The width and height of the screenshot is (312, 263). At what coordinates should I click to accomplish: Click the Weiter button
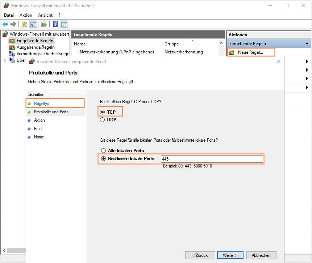pos(230,255)
